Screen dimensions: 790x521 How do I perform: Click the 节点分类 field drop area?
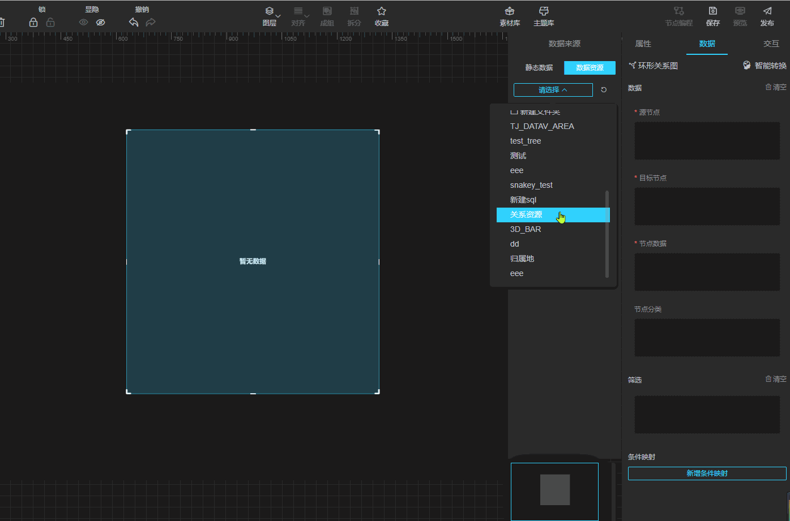(707, 338)
